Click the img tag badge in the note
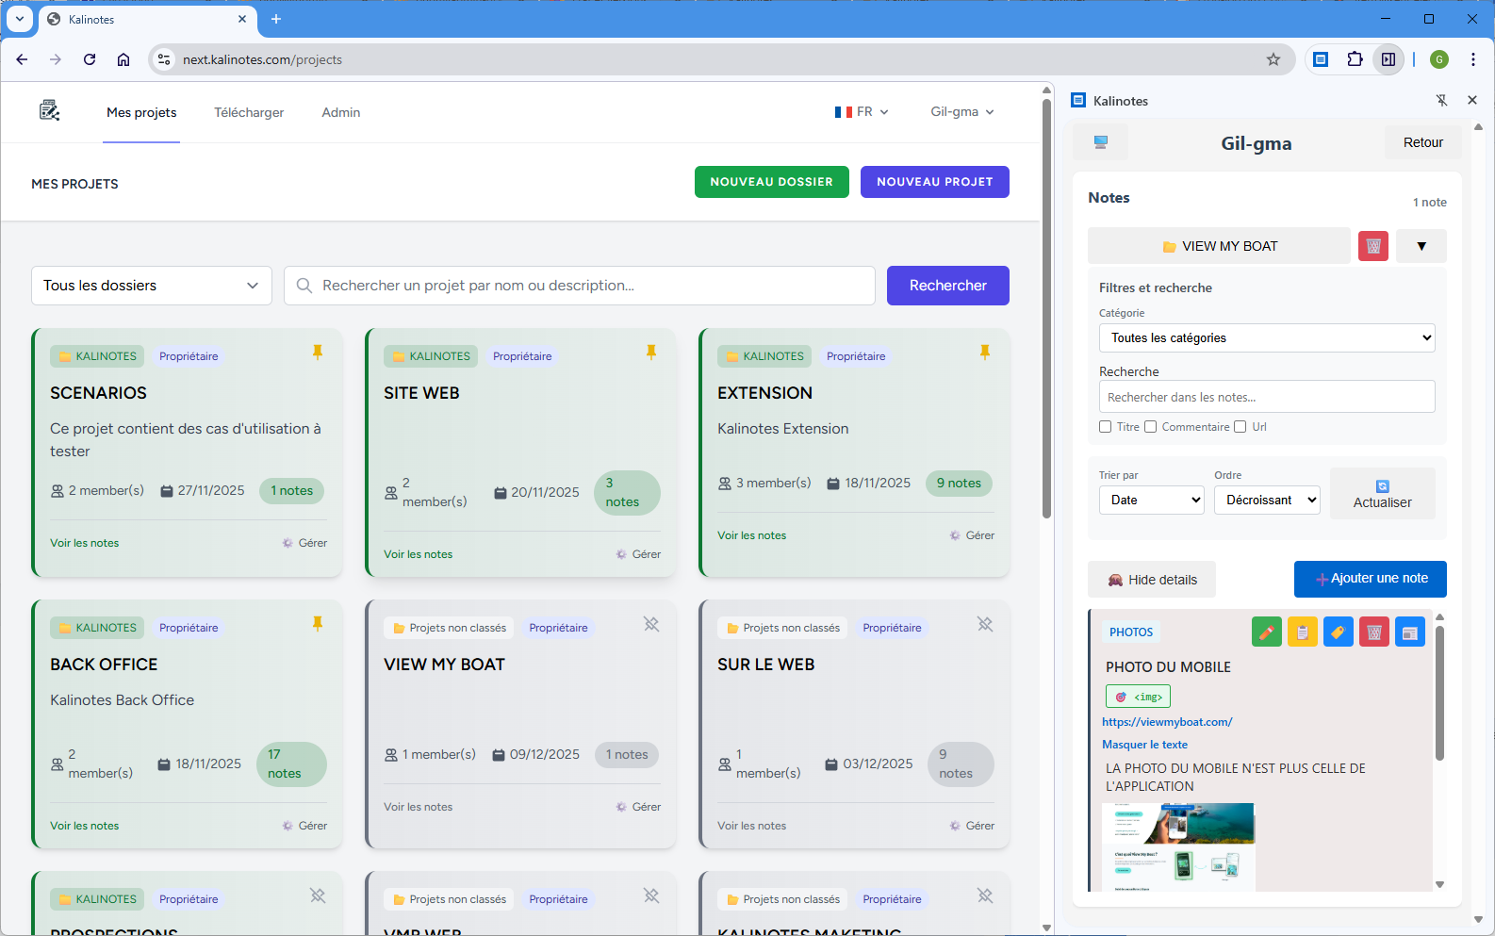Screen dimensions: 1495x936 click(1138, 697)
